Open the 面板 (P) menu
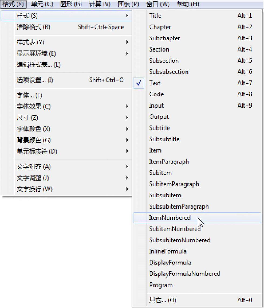Viewport: 264px width, 308px height. point(128,4)
